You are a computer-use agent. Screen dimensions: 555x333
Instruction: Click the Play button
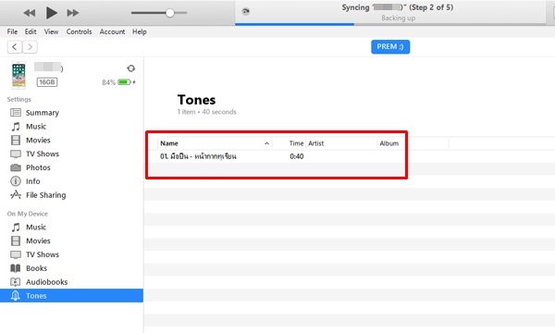pyautogui.click(x=51, y=13)
